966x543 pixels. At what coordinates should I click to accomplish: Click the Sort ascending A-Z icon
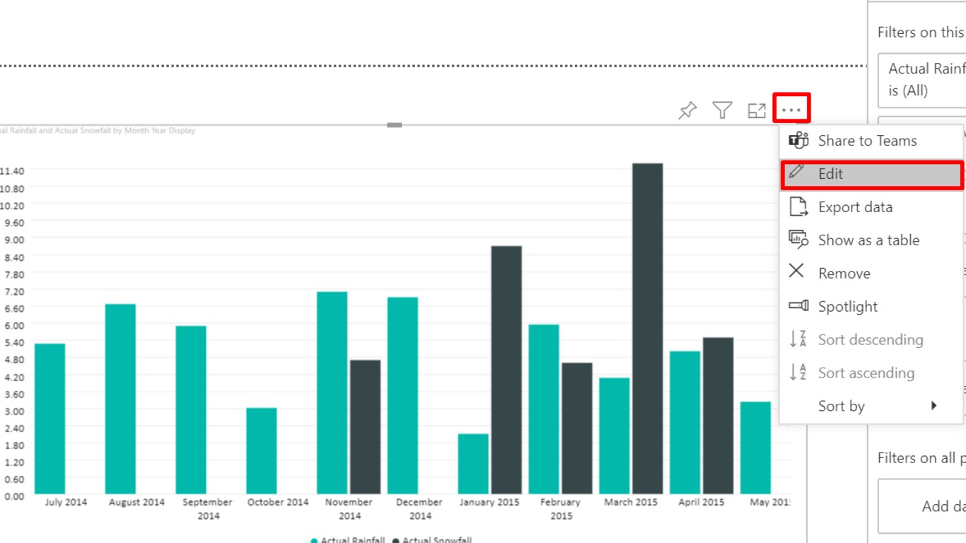pos(798,373)
